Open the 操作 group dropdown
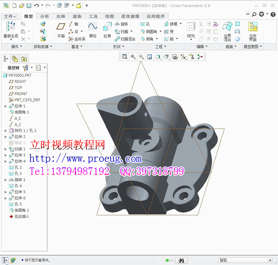The image size is (278, 265). tap(17, 46)
